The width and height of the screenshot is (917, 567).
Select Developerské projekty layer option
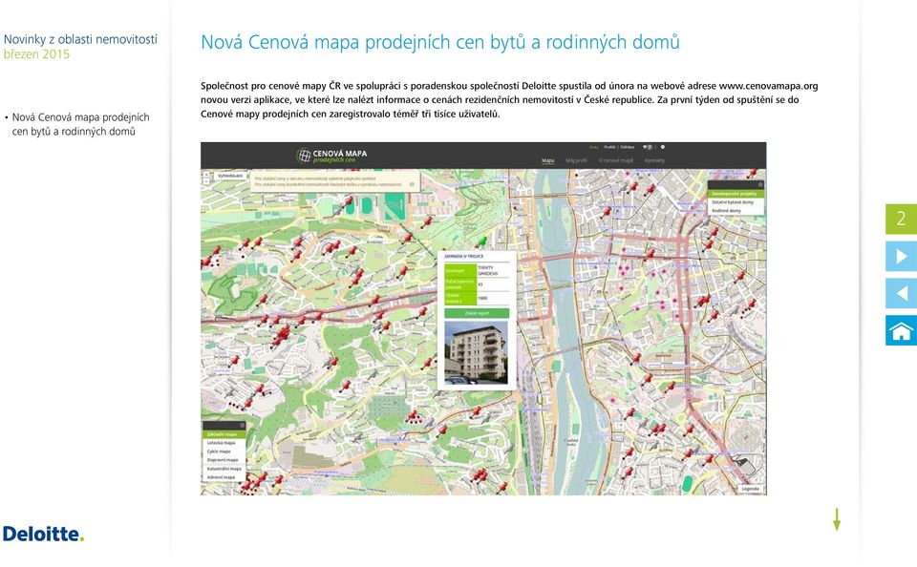point(735,194)
